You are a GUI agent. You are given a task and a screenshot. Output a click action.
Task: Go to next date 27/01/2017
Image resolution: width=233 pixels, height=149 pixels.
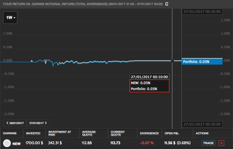click(x=38, y=123)
